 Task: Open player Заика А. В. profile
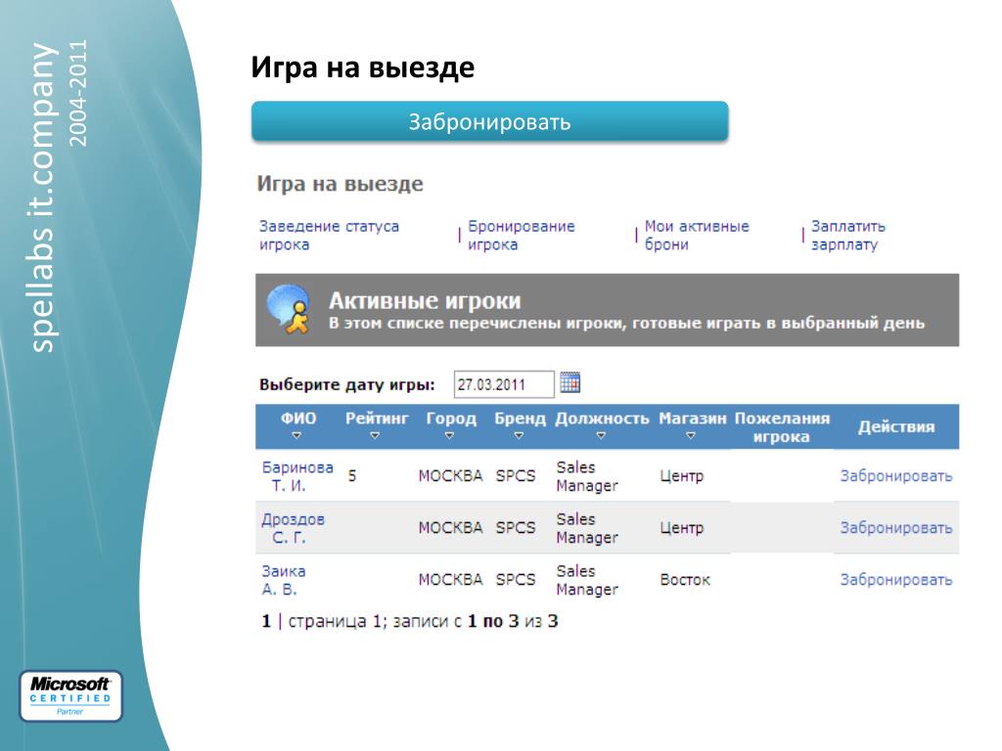pyautogui.click(x=283, y=580)
